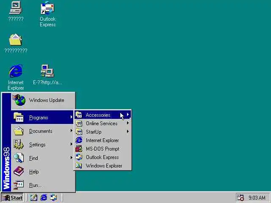This screenshot has width=271, height=203.
Task: Expand the Programs submenu arrow
Action: tap(71, 117)
